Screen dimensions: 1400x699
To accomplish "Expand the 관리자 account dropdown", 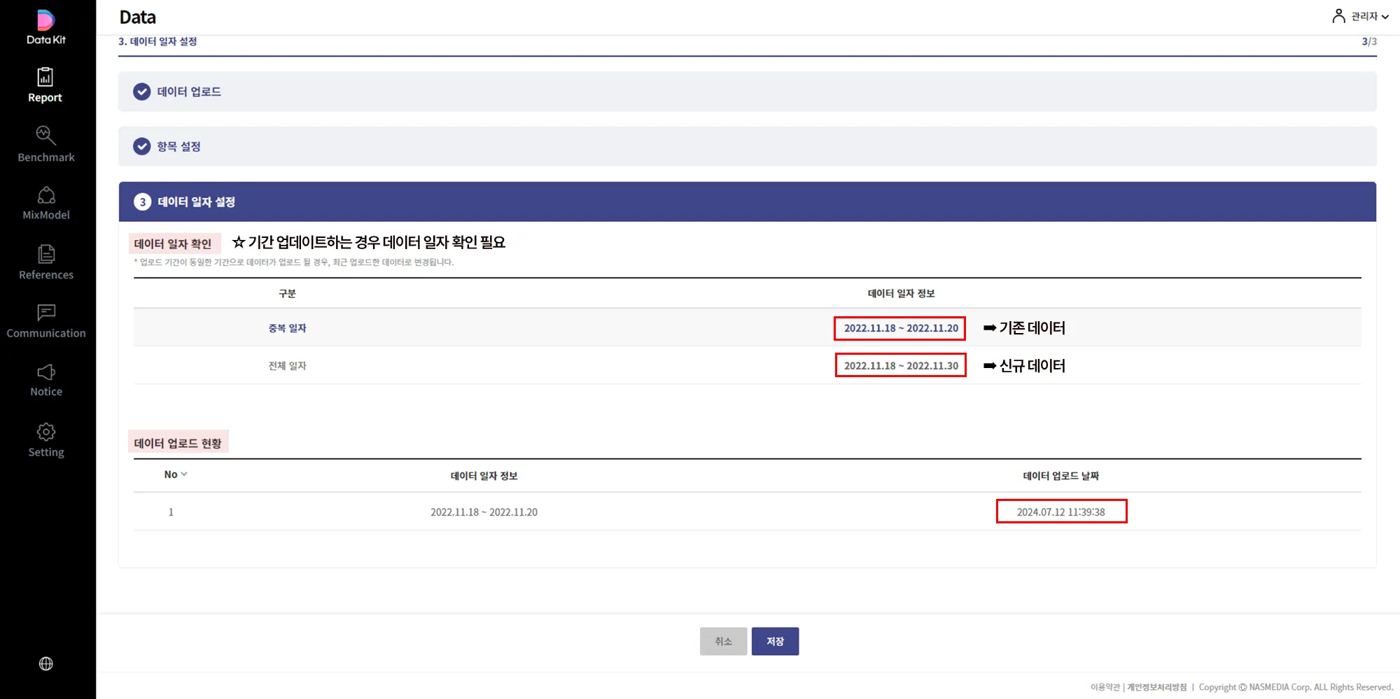I will (1369, 16).
